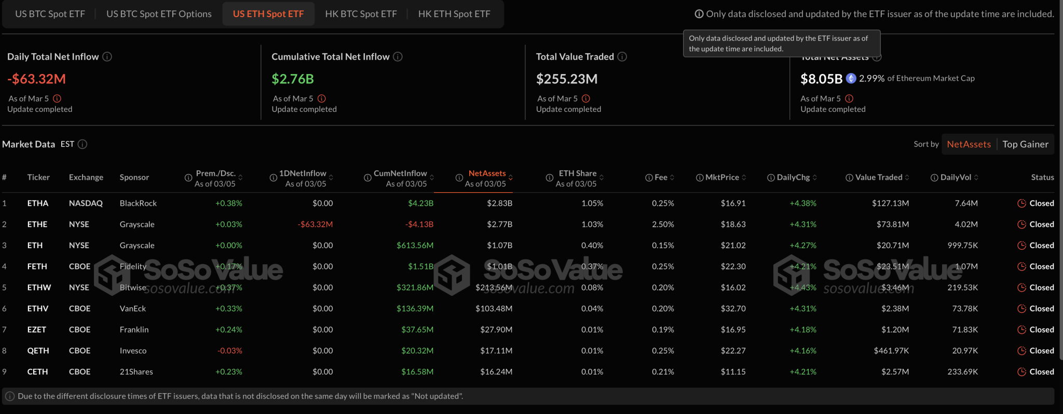Sort table by 1DNetInflow column
1063x414 pixels.
pos(331,178)
